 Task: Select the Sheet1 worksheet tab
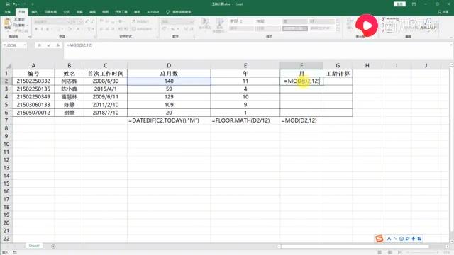tap(34, 246)
